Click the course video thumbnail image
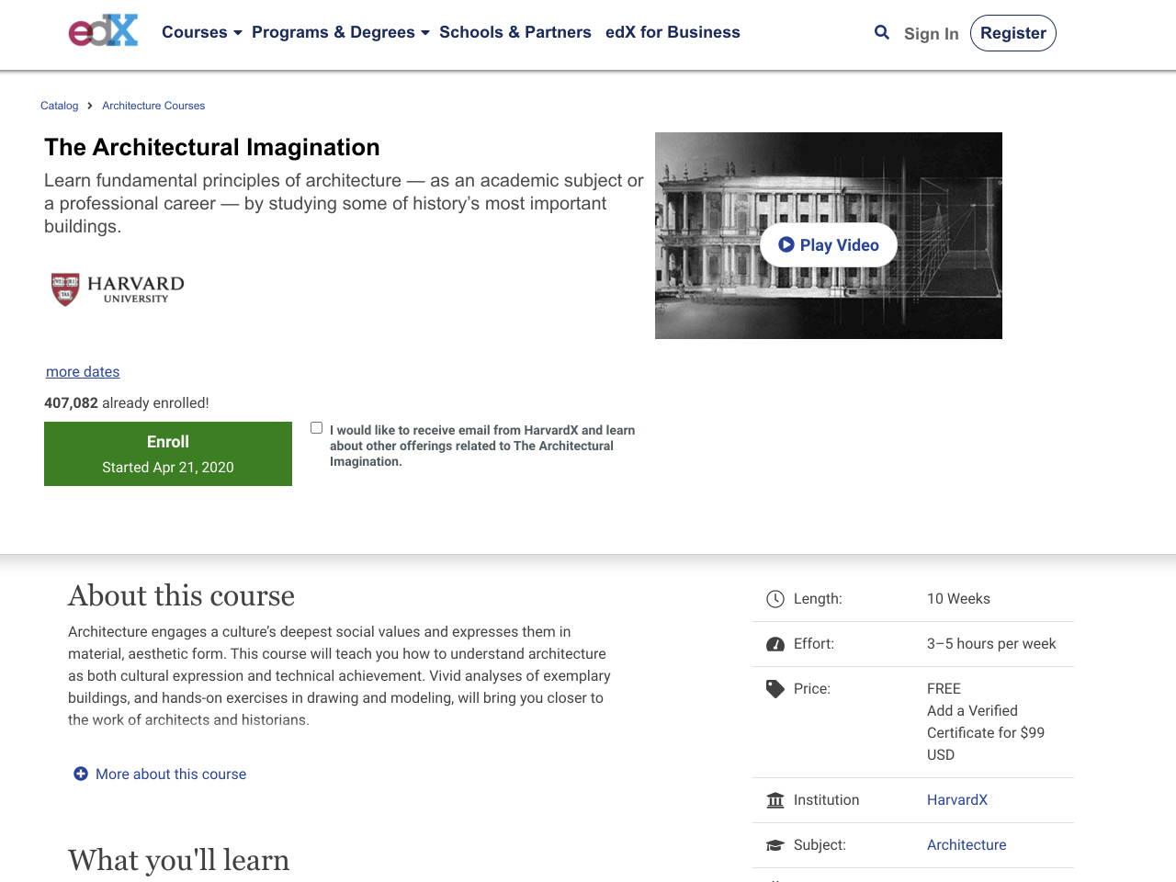The width and height of the screenshot is (1176, 882). pos(829,235)
